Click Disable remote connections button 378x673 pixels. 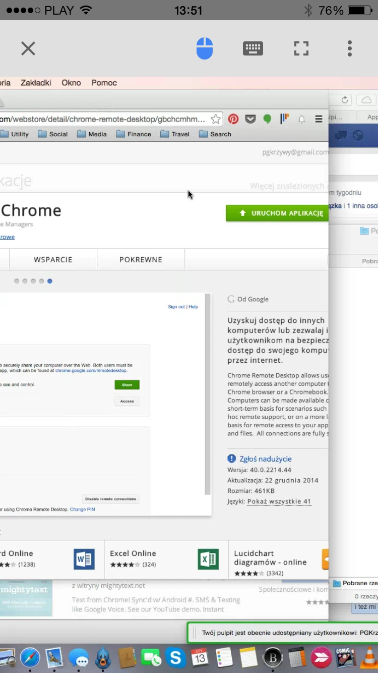coord(110,499)
